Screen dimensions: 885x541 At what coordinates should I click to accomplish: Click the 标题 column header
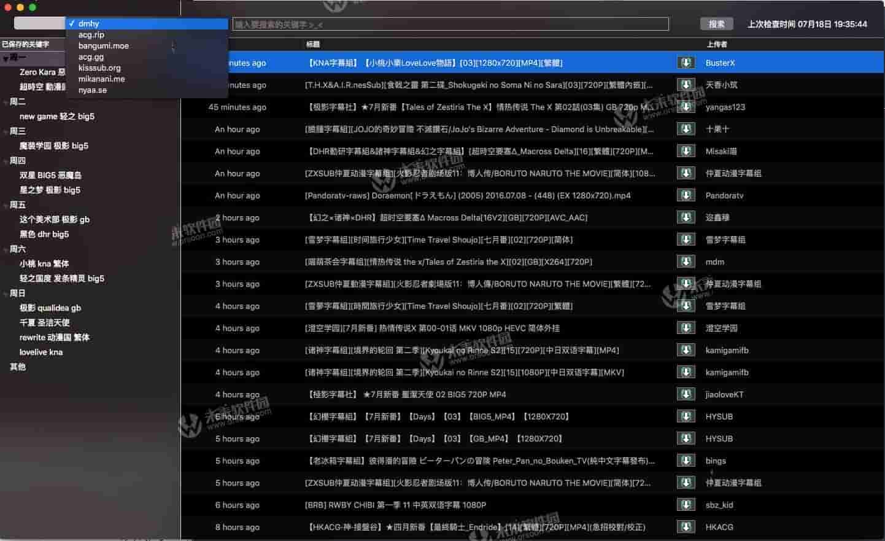point(313,44)
